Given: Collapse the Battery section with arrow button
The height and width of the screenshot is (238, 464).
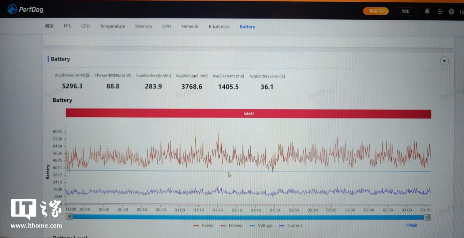Looking at the screenshot, I should tap(444, 61).
